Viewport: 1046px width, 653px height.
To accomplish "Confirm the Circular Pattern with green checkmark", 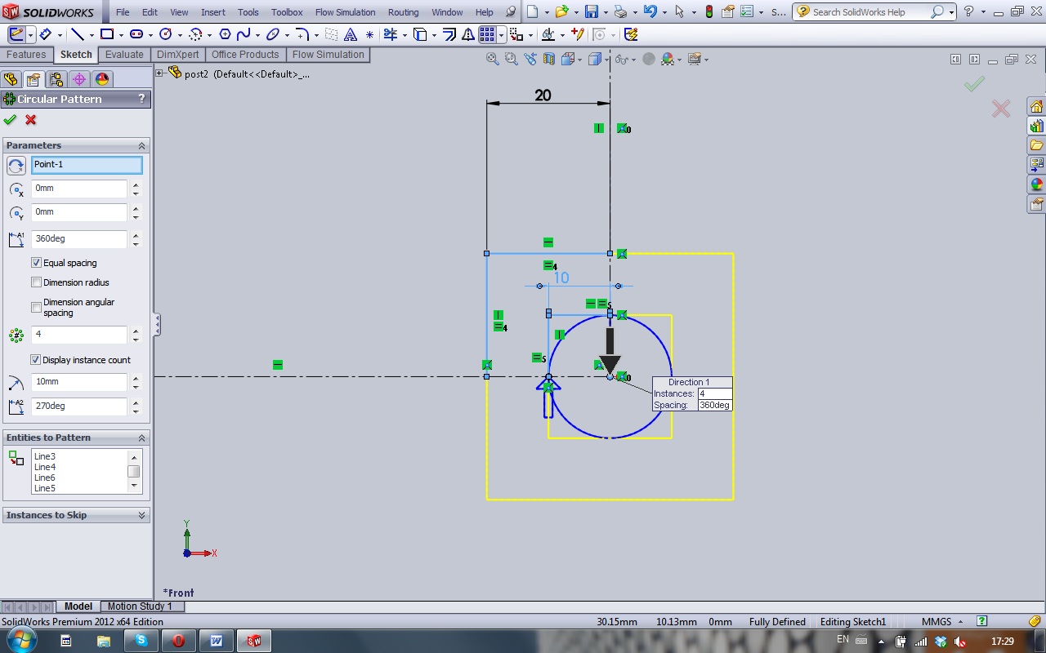I will click(x=10, y=120).
